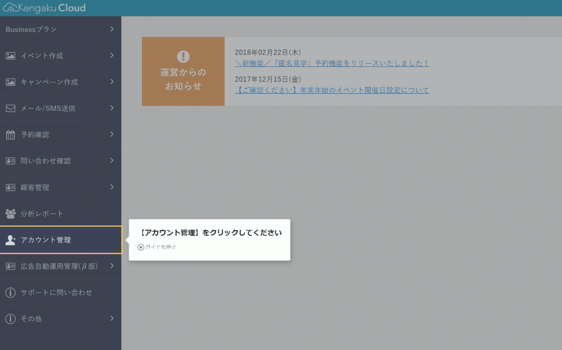562x350 pixels.
Task: Click the 運営からのお知らせ banner
Action: 183,71
